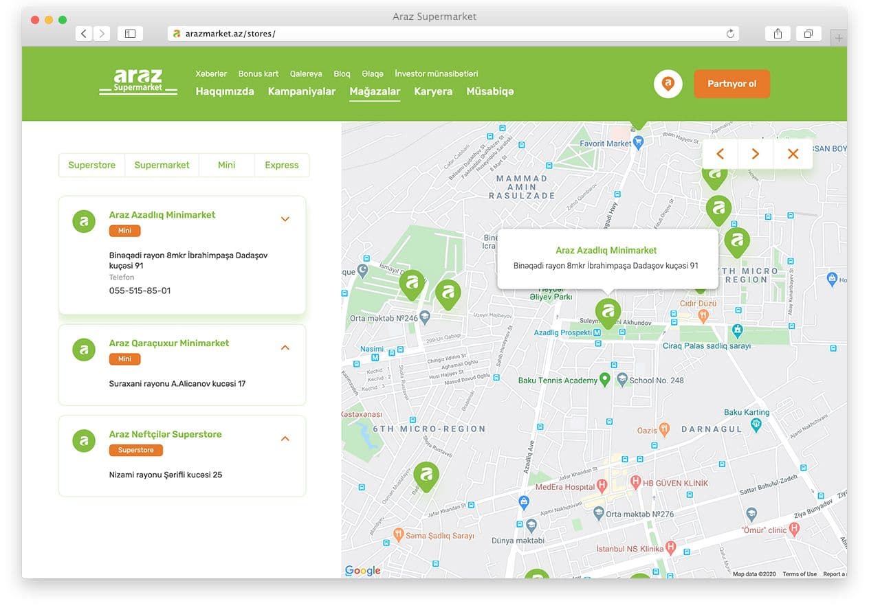Click the School No. 248 marker
Viewport: 869px width, 612px height.
pyautogui.click(x=621, y=379)
